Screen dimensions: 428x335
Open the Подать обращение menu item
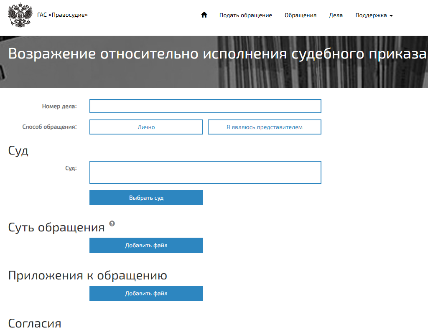pyautogui.click(x=245, y=15)
